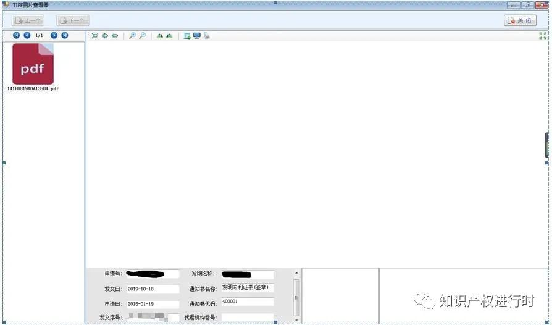Open the monitor display icon
The image size is (552, 325).
[x=197, y=36]
